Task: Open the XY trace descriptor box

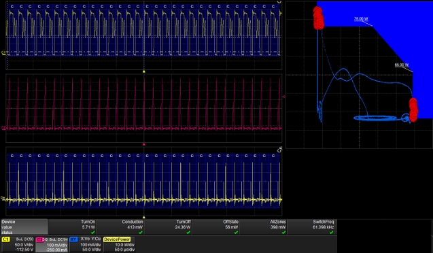Action: pyautogui.click(x=86, y=244)
